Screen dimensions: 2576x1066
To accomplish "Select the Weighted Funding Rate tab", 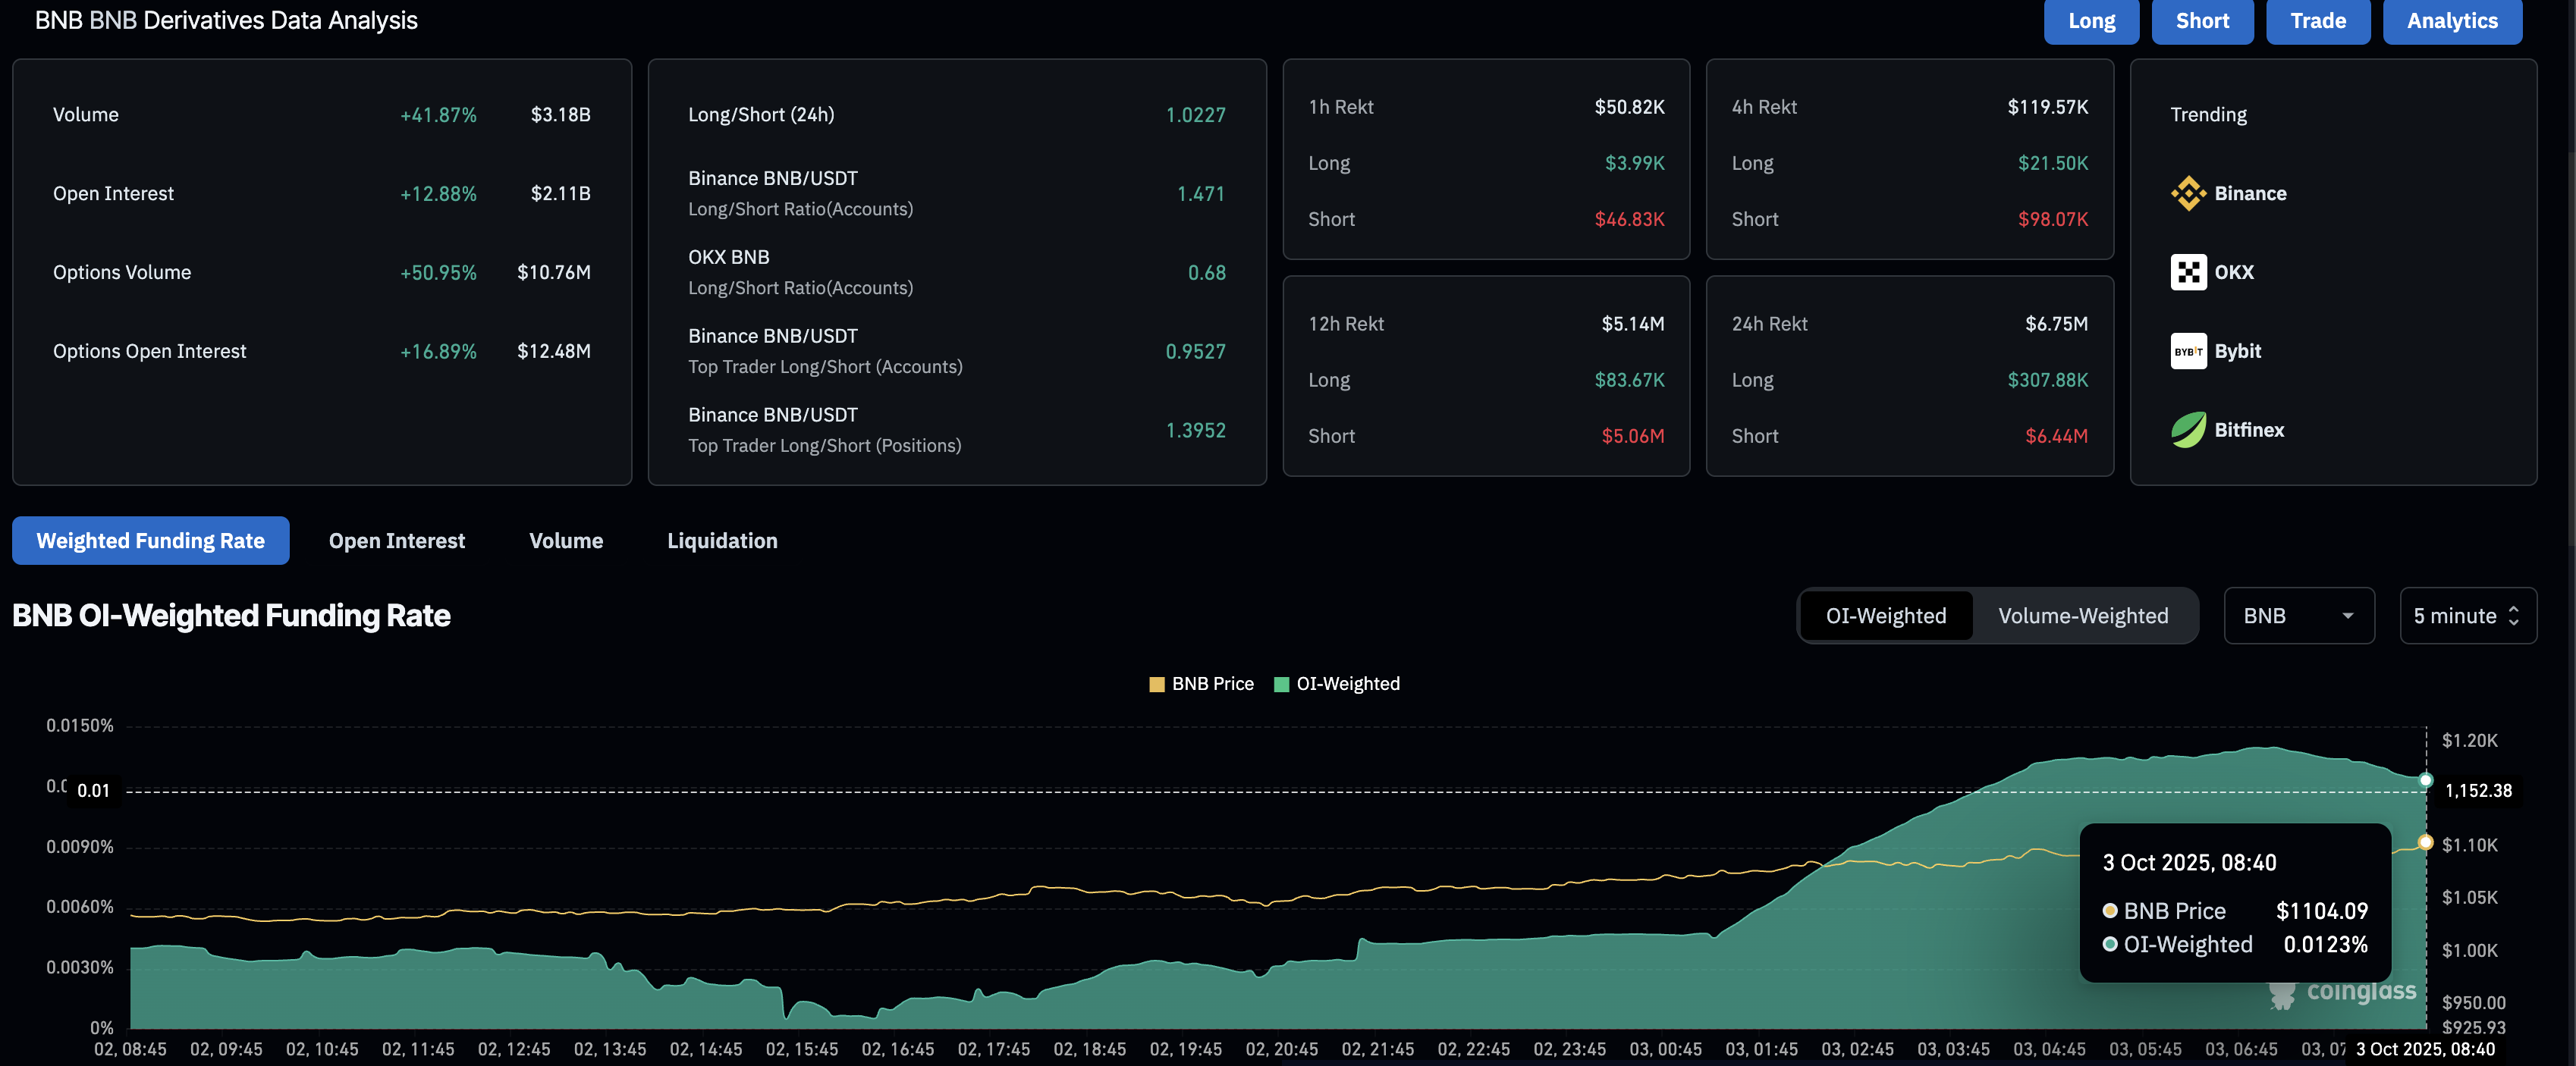I will coord(150,541).
